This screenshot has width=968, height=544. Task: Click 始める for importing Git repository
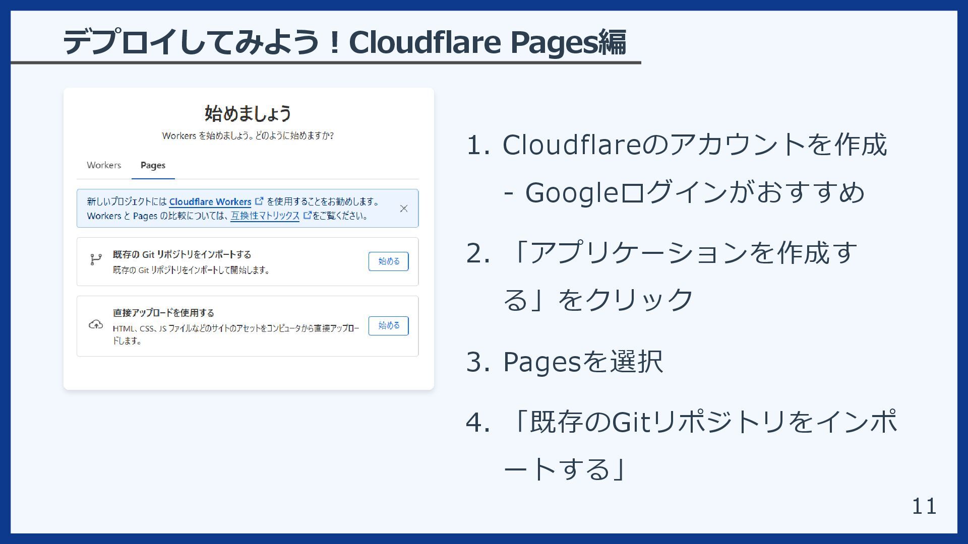pyautogui.click(x=388, y=261)
